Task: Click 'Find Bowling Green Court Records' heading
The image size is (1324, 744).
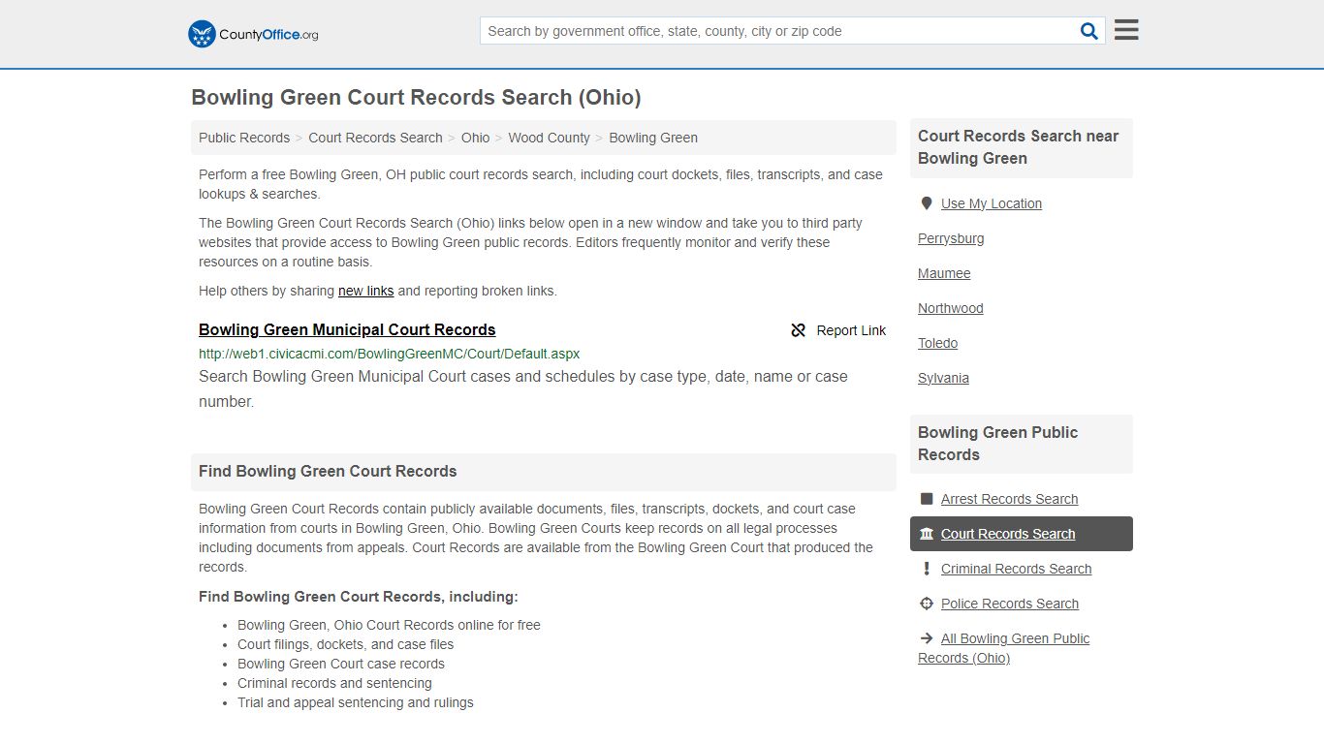Action: [328, 471]
